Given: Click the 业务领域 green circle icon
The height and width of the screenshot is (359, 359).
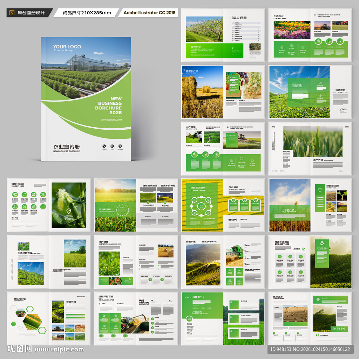Looking at the screenshot, I should (15, 195).
